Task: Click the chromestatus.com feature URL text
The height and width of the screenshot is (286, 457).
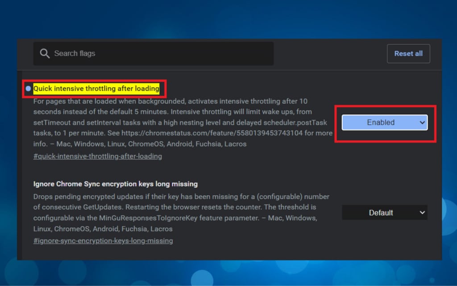Action: (212, 133)
